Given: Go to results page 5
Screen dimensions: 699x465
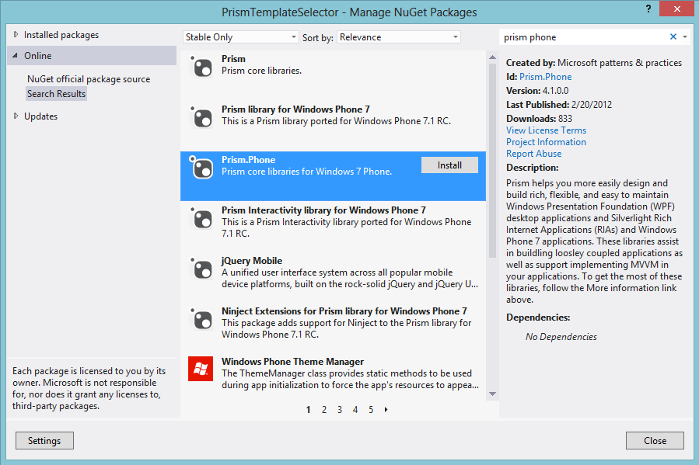Looking at the screenshot, I should 371,410.
